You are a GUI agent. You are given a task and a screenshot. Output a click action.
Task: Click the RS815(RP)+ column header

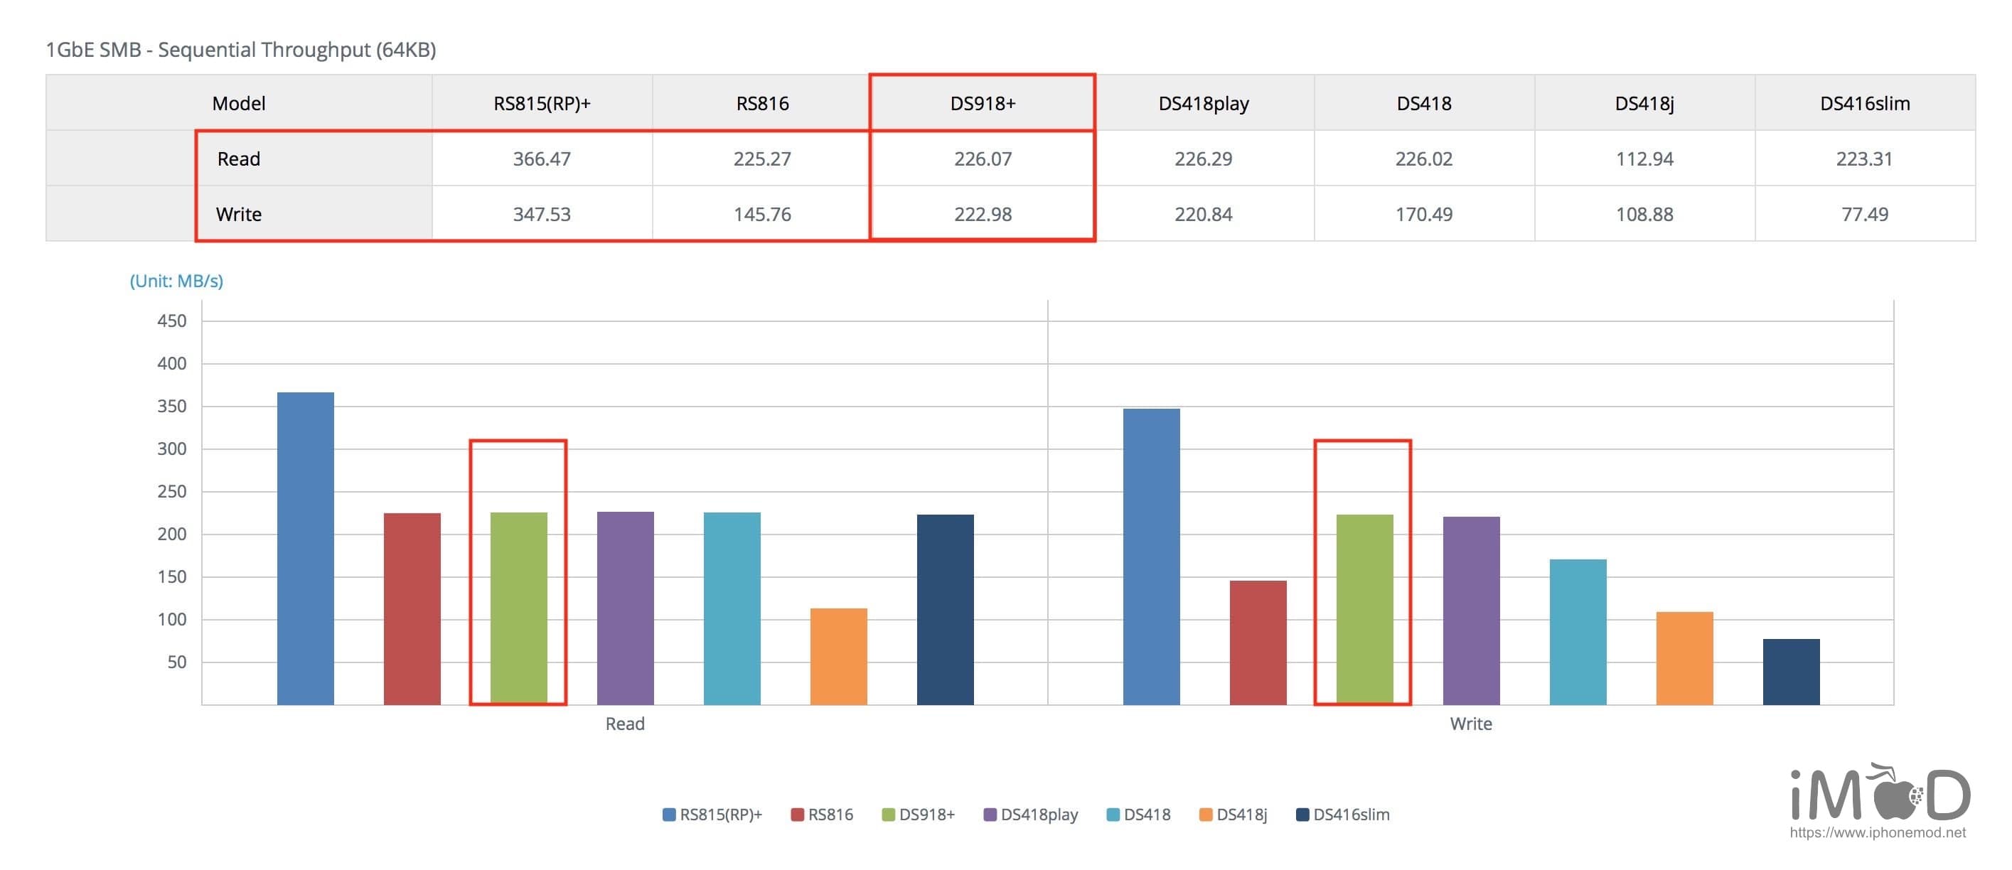click(x=541, y=103)
